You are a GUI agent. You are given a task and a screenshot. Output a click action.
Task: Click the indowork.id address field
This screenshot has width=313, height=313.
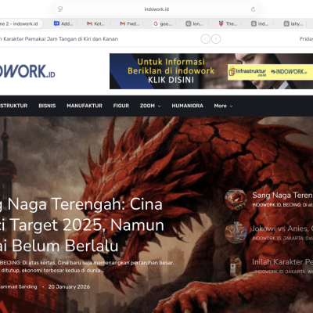point(156,9)
